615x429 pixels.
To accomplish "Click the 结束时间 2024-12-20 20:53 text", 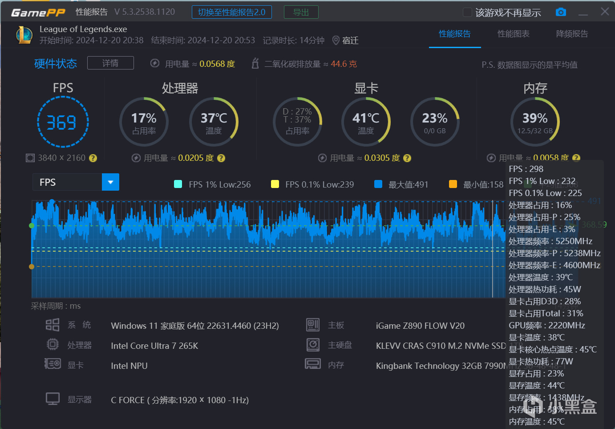I will [203, 41].
